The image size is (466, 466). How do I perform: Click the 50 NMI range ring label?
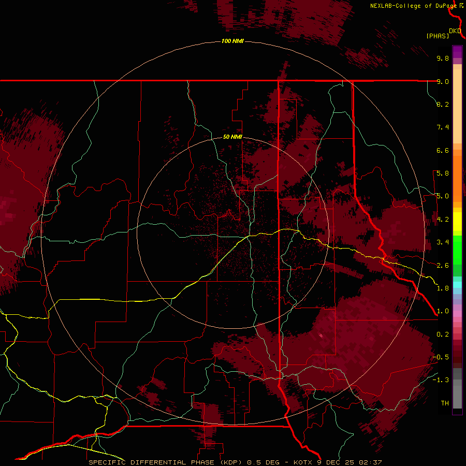coord(232,137)
